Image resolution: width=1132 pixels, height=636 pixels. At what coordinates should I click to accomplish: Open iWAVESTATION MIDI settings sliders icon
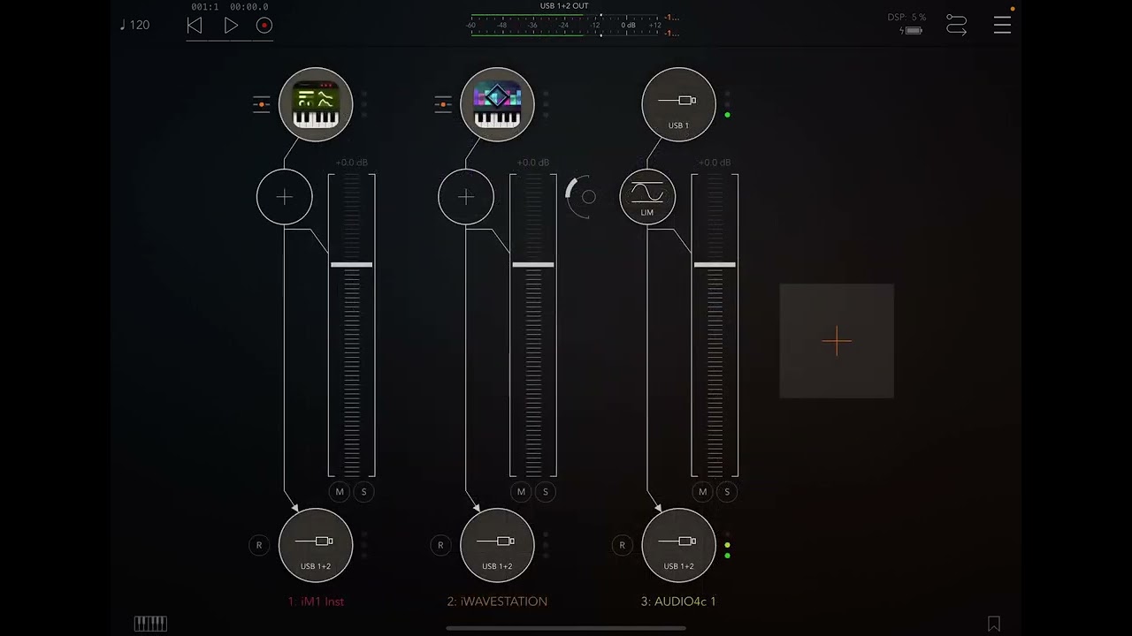pos(443,104)
